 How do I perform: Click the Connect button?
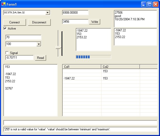(x=15, y=22)
